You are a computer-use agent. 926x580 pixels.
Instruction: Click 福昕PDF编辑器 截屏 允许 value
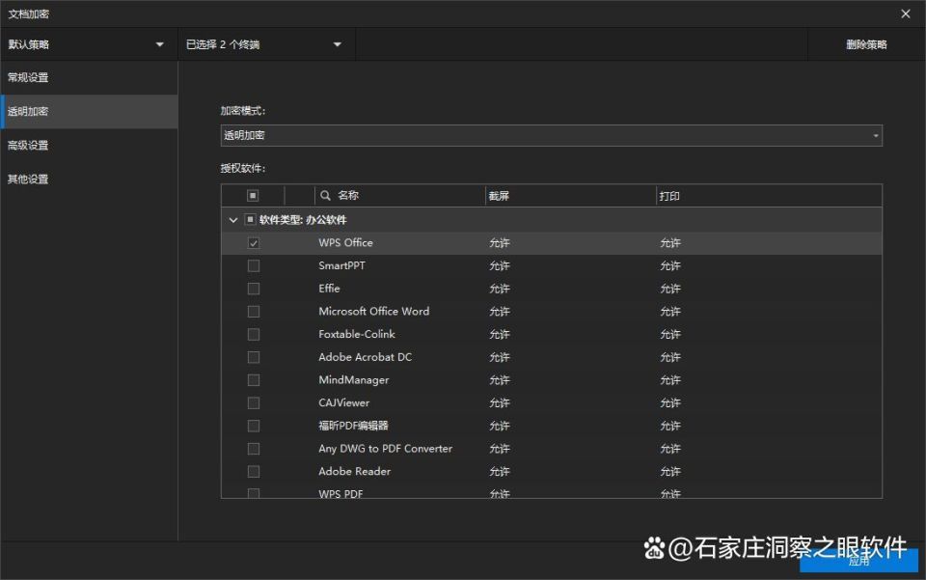pyautogui.click(x=499, y=426)
